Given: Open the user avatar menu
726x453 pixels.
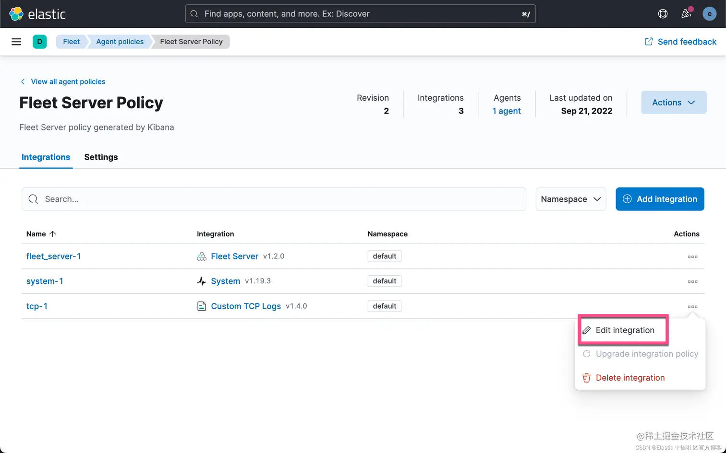Looking at the screenshot, I should [x=709, y=14].
